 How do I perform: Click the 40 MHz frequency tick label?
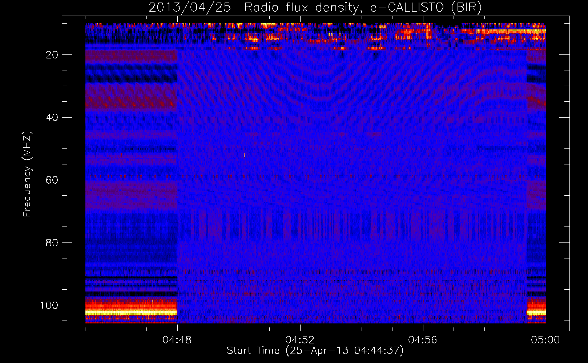click(x=52, y=118)
